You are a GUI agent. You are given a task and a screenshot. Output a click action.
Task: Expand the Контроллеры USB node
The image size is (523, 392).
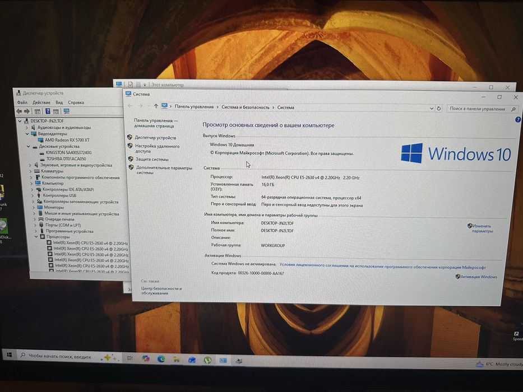[33, 195]
